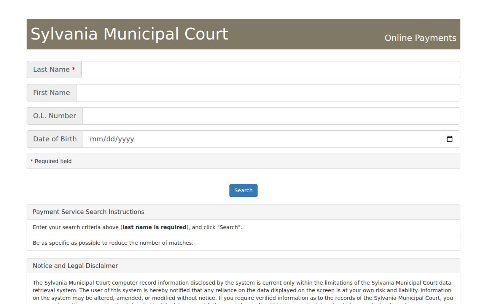Select the Online Payments header text
Viewport: 487px width, 304px height.
pos(420,38)
